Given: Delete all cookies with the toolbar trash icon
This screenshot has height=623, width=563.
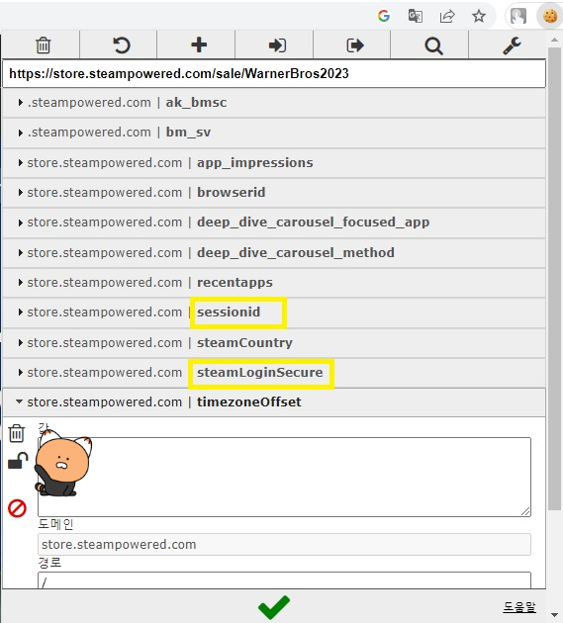Looking at the screenshot, I should (x=43, y=45).
